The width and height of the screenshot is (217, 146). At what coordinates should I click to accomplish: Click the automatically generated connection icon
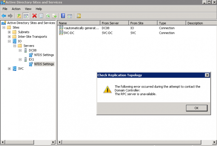coord(61,28)
